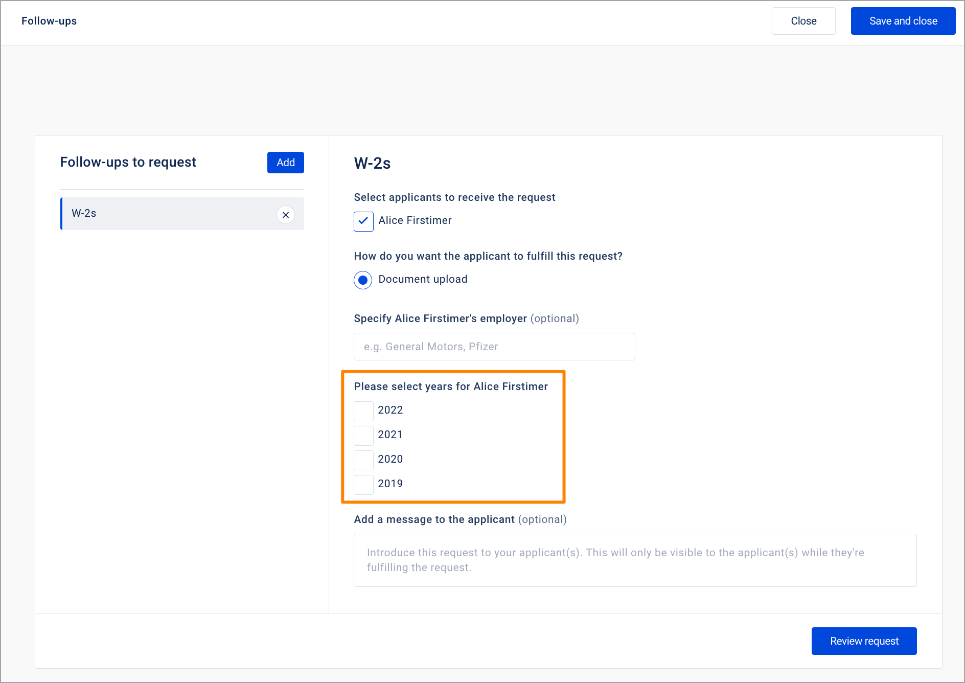965x683 pixels.
Task: Click the Review request button
Action: click(864, 641)
